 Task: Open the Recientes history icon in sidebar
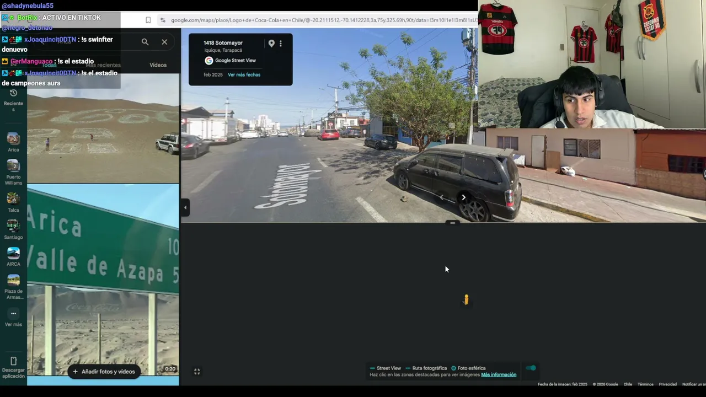point(13,93)
